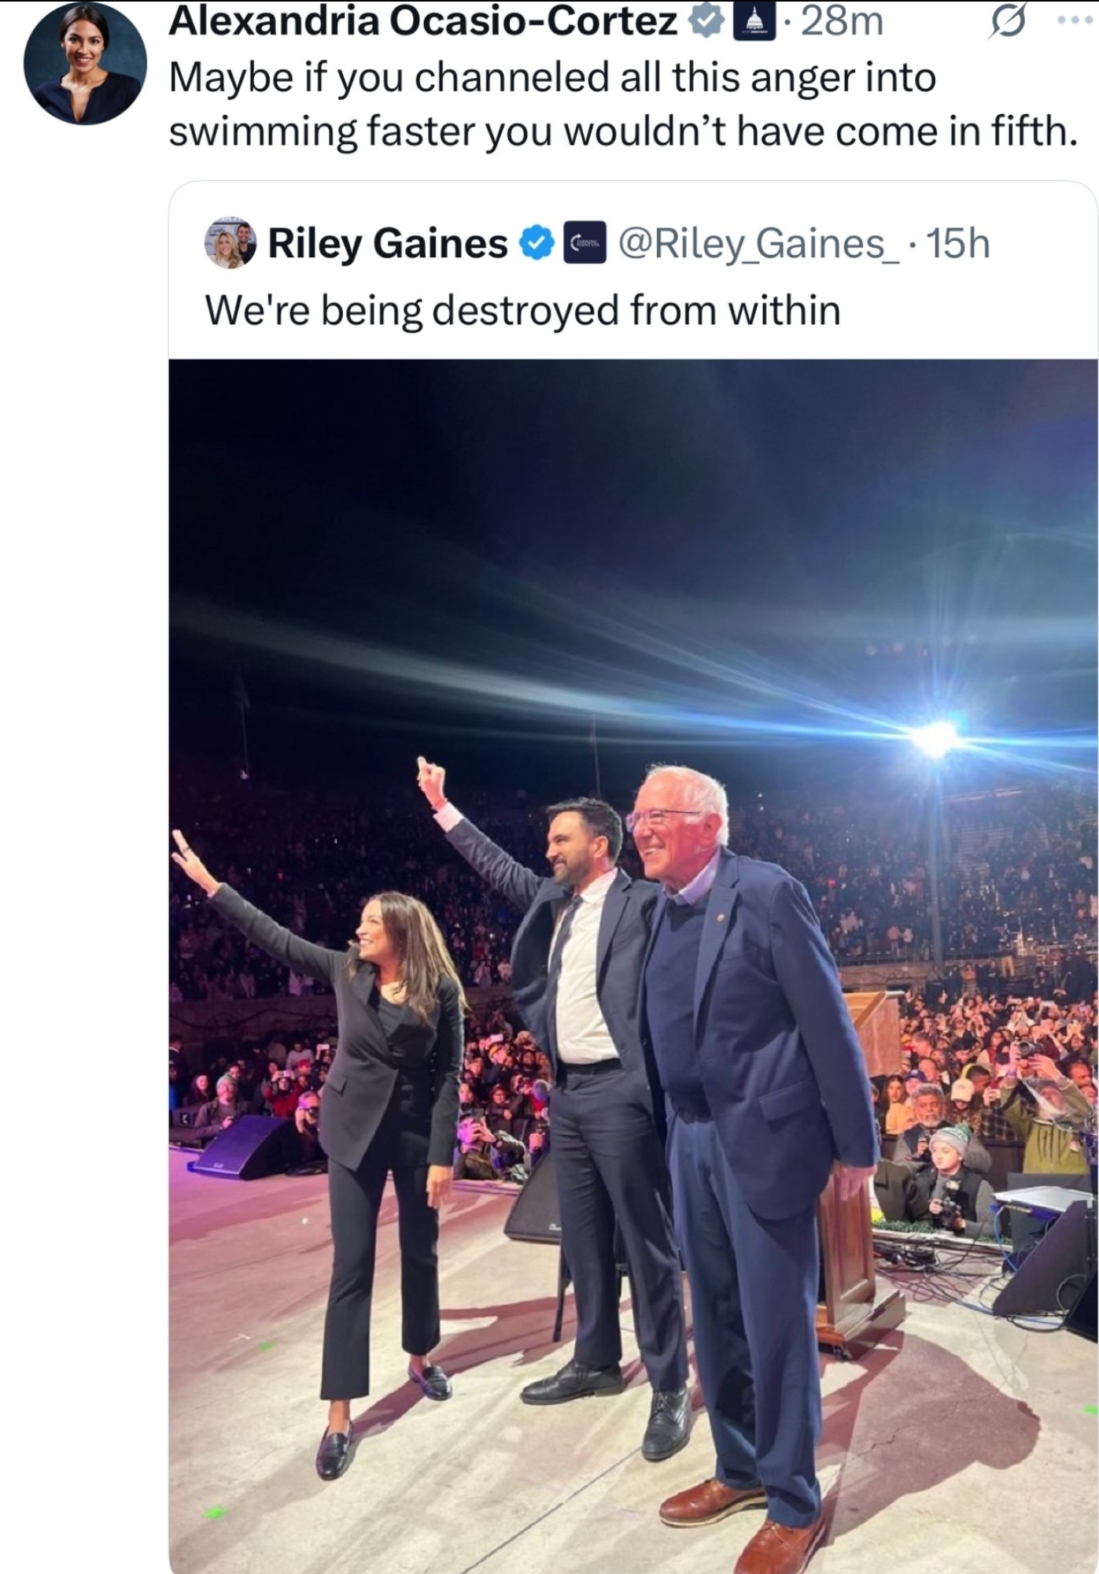The height and width of the screenshot is (1574, 1099).
Task: Open Alexandria Ocasio-Cortez's round profile avatar
Action: coord(85,63)
